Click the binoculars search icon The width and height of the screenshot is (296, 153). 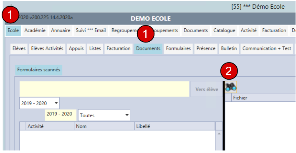point(231,87)
